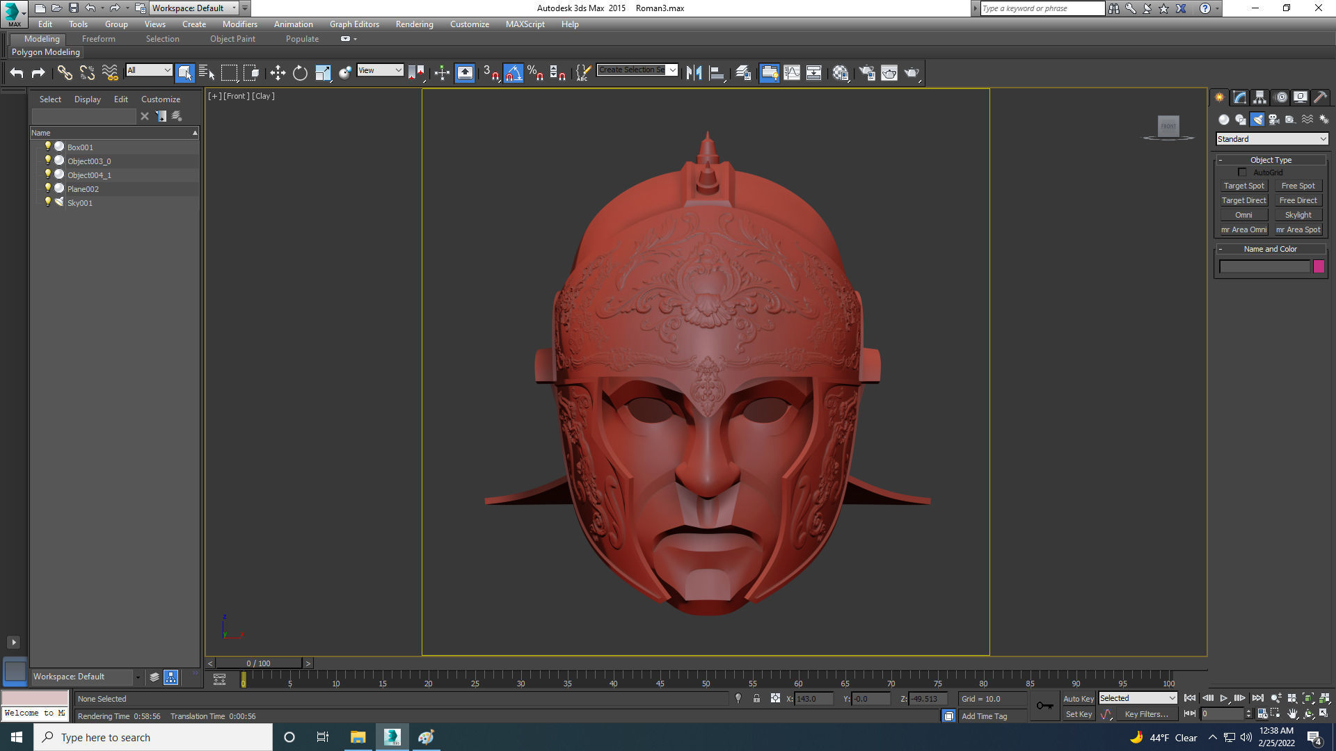The width and height of the screenshot is (1336, 751).
Task: Click the Align tool icon
Action: pyautogui.click(x=717, y=72)
